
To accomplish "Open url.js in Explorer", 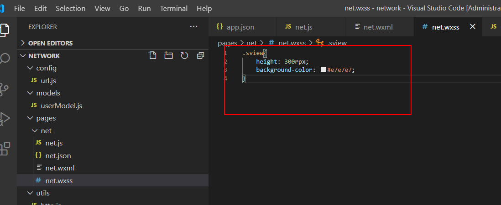I will point(112,80).
